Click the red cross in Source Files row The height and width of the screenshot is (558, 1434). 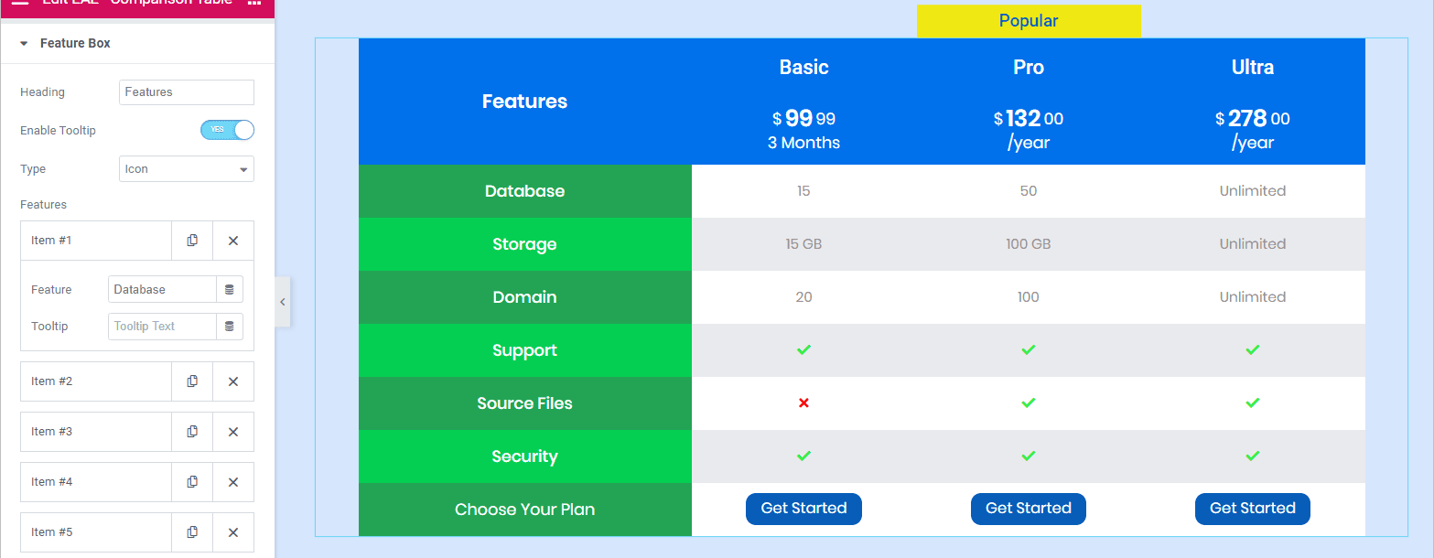803,403
